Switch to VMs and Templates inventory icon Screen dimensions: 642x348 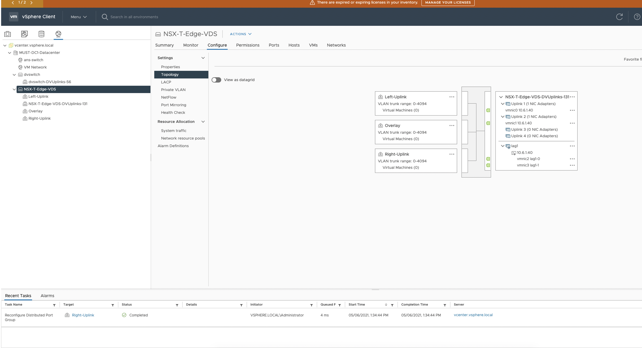24,34
